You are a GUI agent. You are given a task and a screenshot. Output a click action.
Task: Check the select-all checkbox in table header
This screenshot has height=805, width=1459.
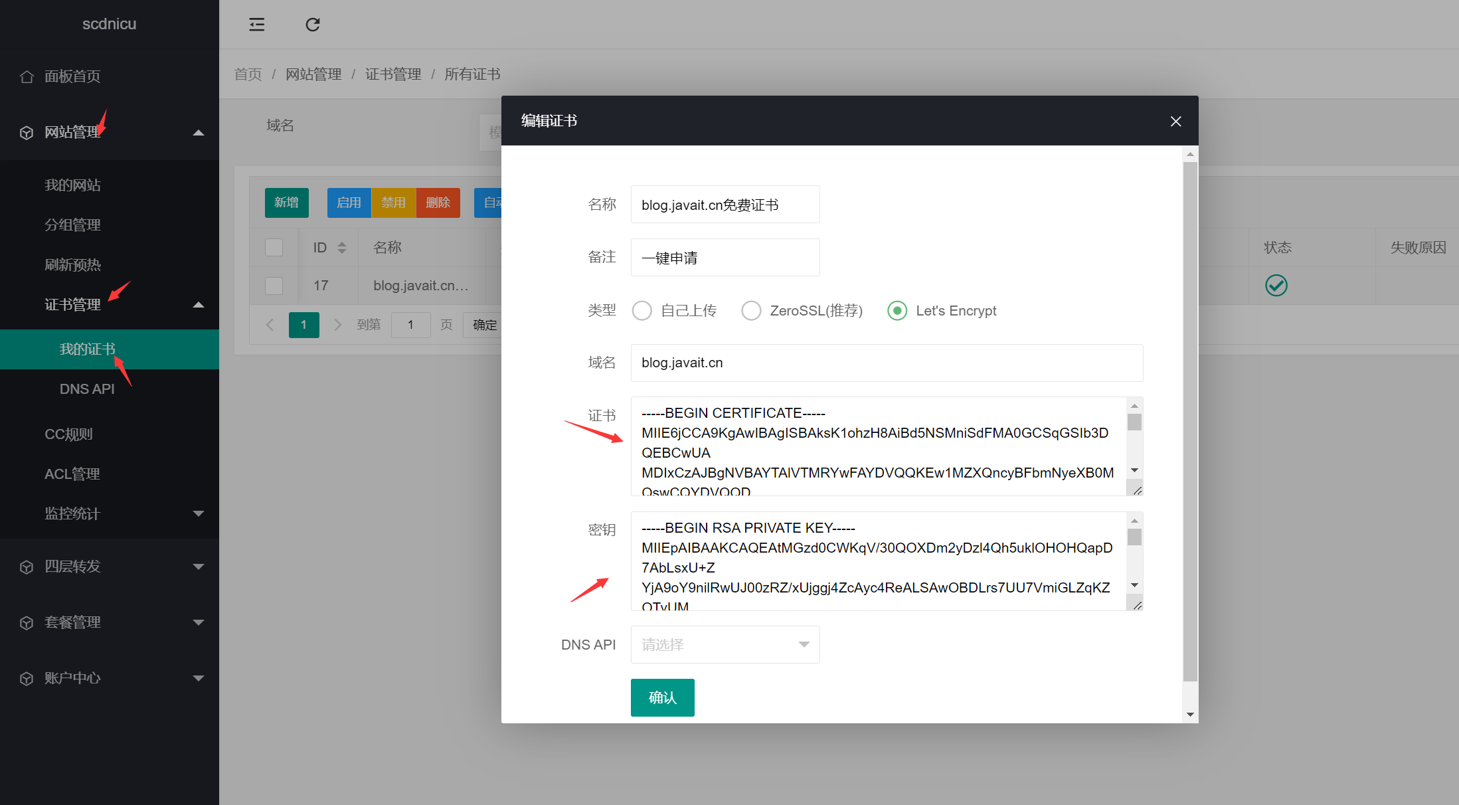pos(274,246)
